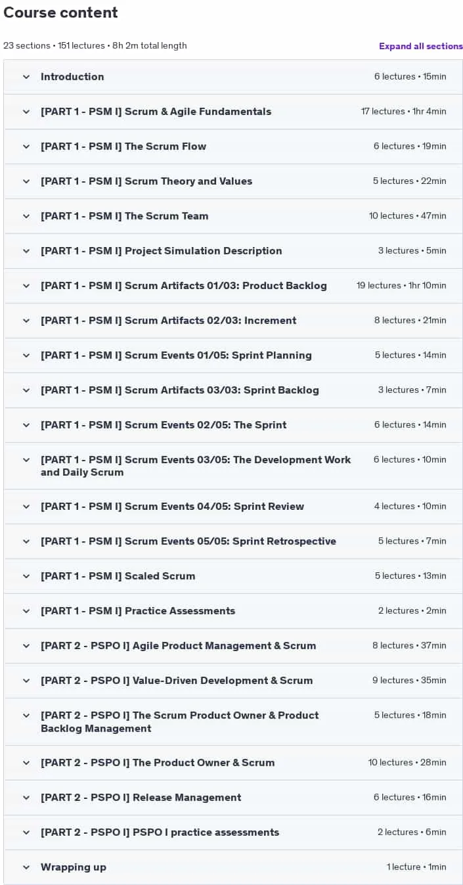Expand Agile Product Management & Scrum chevron
This screenshot has height=885, width=463.
coord(26,646)
